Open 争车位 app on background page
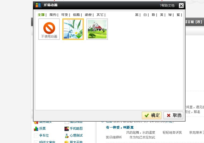 pyautogui.click(x=44, y=136)
